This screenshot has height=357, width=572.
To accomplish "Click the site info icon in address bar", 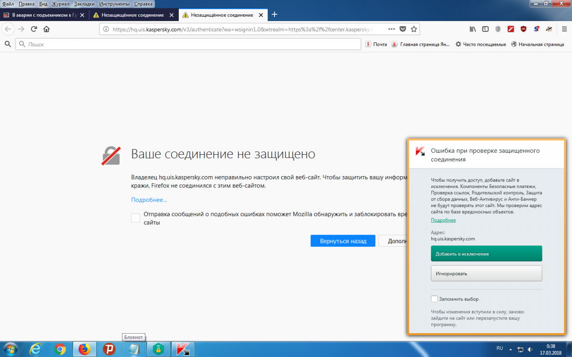I will (x=106, y=29).
